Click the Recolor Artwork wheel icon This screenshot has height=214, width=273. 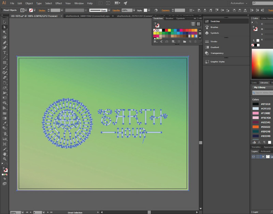point(156,10)
